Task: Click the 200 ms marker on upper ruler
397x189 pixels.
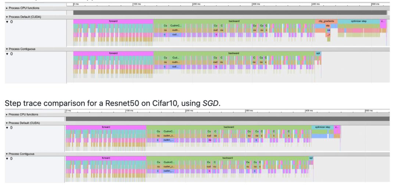Action: [x=196, y=4]
